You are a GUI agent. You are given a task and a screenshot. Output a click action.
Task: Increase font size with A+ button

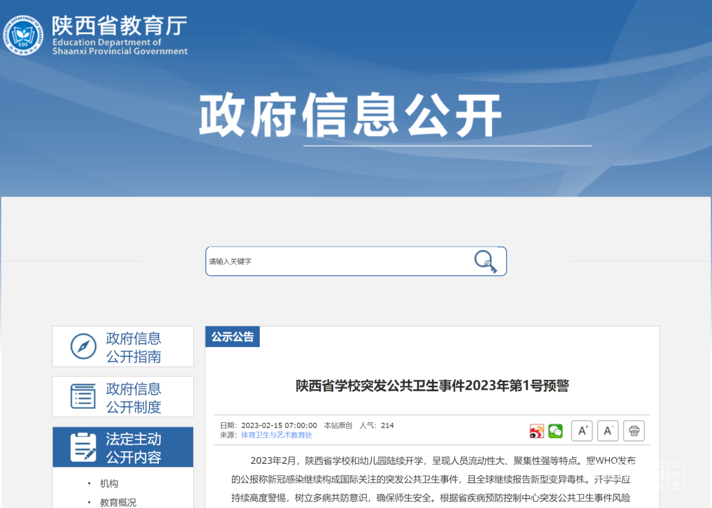click(581, 431)
